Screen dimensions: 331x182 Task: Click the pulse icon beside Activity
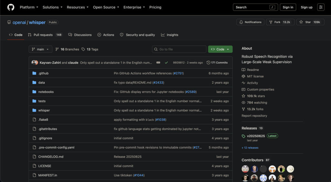[243, 83]
